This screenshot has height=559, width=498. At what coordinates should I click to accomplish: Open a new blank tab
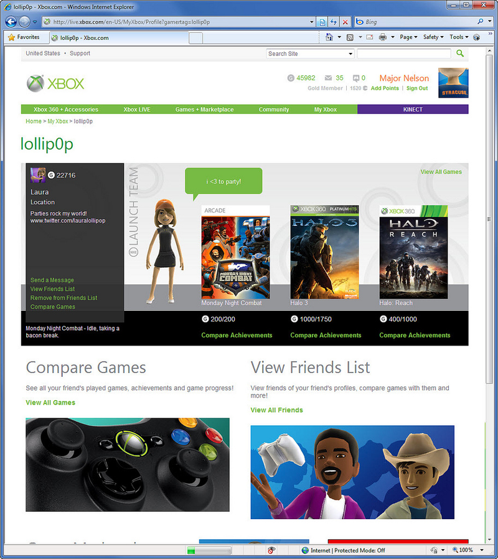click(195, 37)
